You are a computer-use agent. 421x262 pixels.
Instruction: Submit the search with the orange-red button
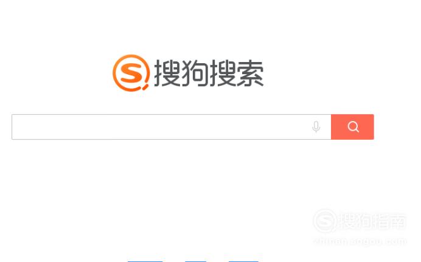(x=352, y=127)
